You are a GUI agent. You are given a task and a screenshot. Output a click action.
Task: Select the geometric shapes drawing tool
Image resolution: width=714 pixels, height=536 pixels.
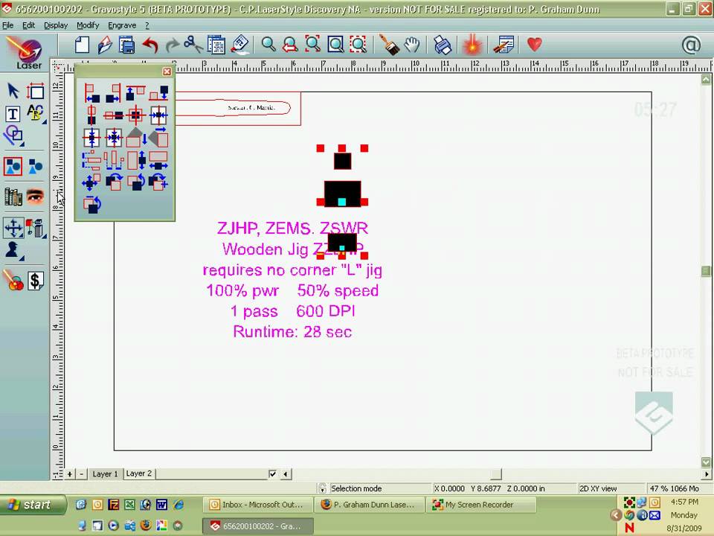pos(13,135)
